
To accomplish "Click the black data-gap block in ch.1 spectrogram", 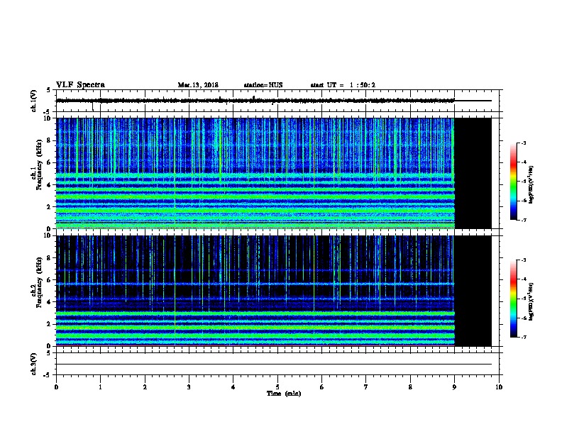I will 473,173.
